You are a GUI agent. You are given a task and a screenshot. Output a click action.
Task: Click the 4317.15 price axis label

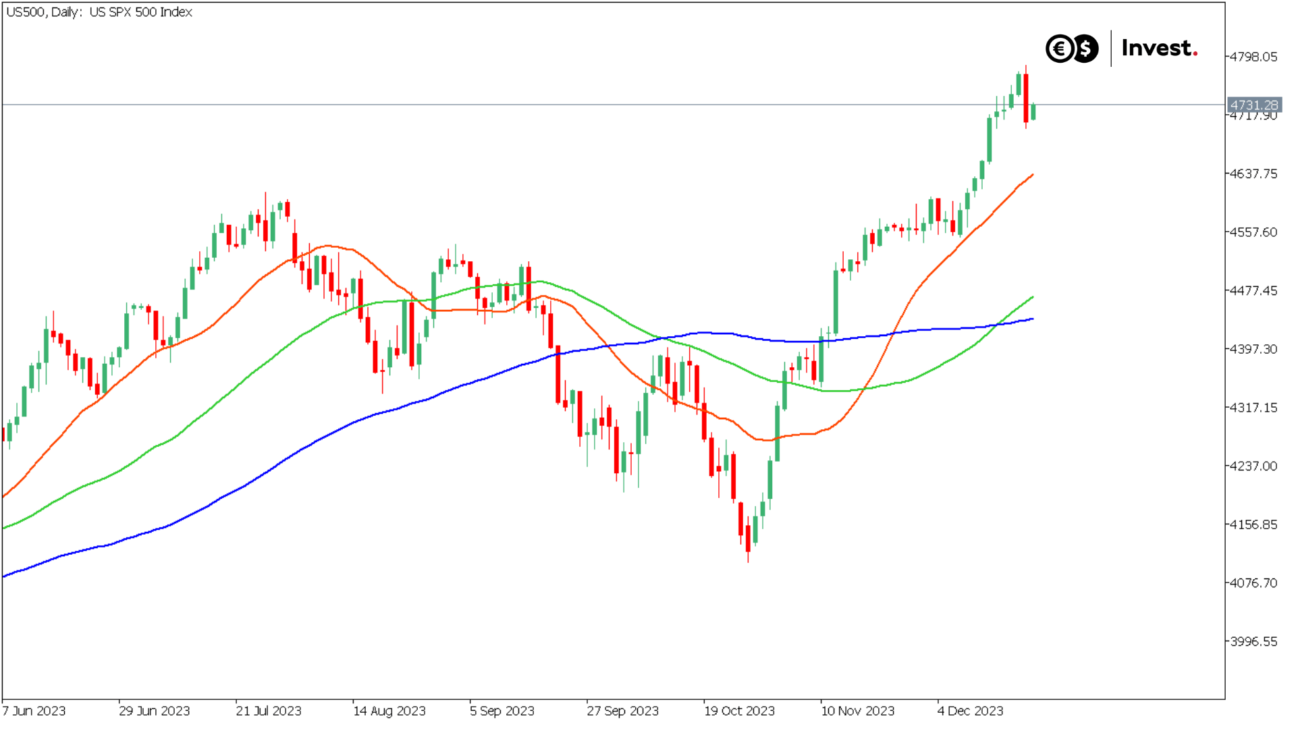(x=1253, y=408)
